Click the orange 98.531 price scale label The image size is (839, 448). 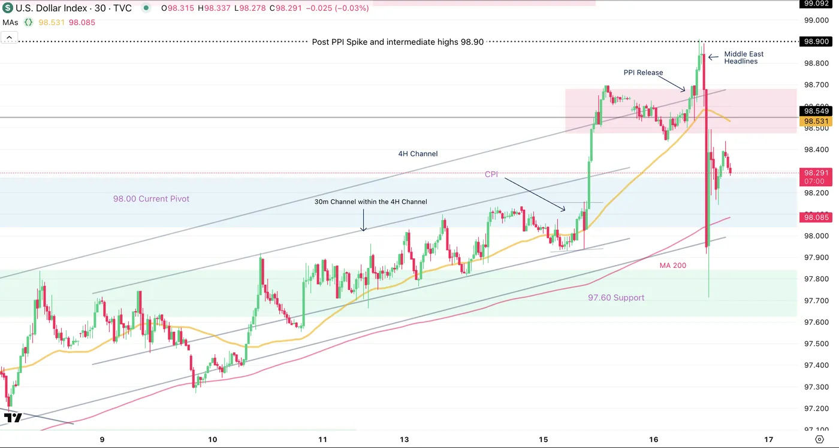coord(816,121)
